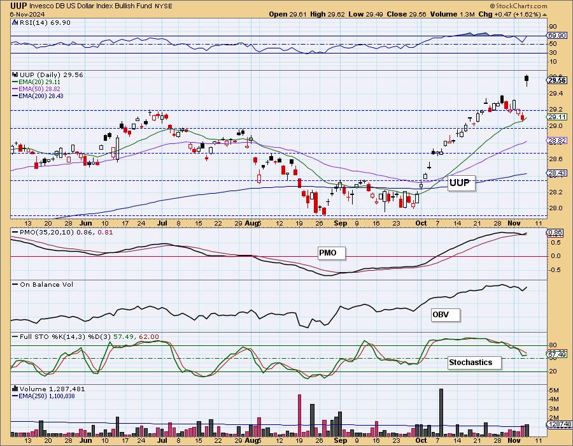
Task: Click the latest gapped-up candlestick
Action: tap(527, 80)
